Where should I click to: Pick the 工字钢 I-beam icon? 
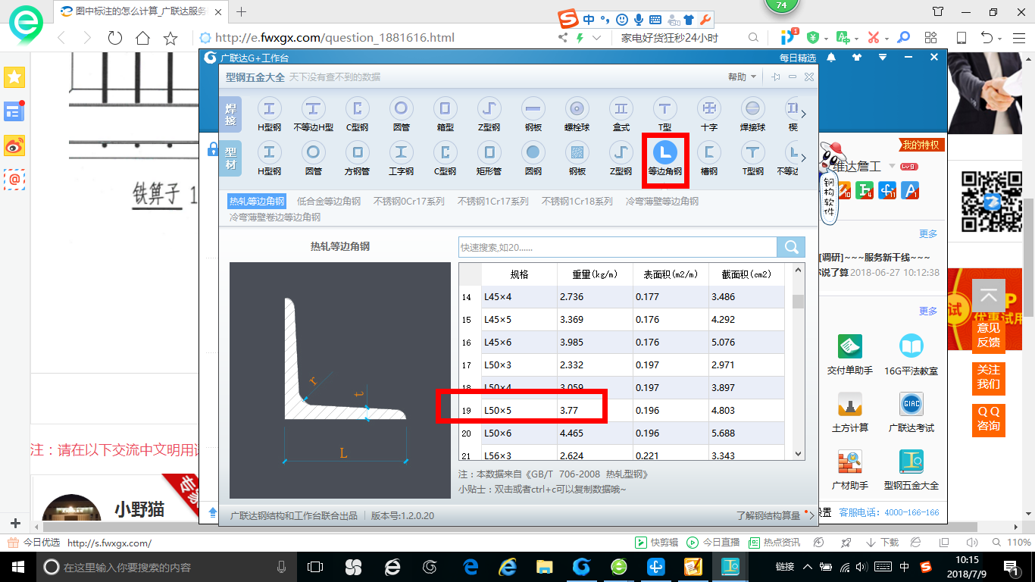[401, 152]
